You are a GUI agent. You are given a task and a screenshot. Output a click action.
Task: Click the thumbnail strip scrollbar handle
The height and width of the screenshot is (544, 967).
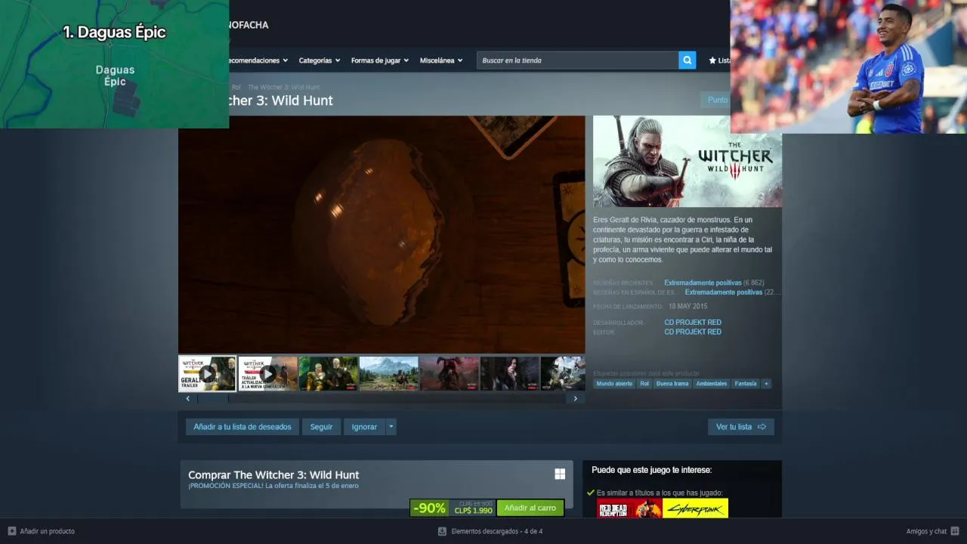(212, 398)
